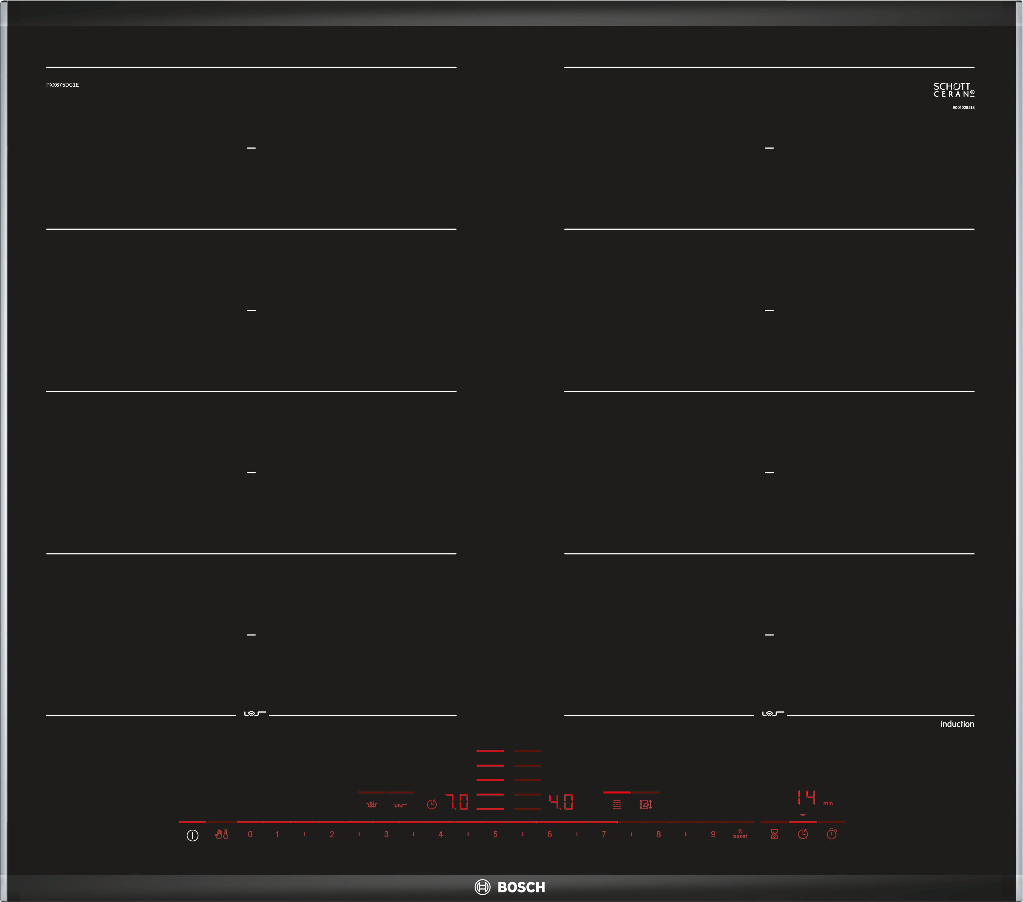Set power level to 3
Screen dimensions: 1023x902
click(x=386, y=834)
